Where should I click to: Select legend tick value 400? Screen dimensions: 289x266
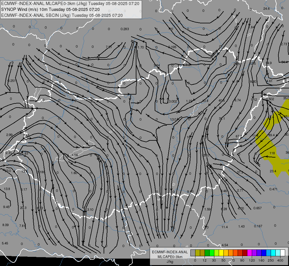pyautogui.click(x=280, y=260)
